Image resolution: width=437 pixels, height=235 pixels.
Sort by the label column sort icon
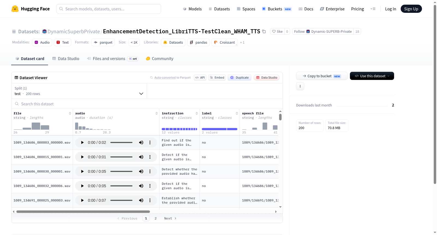click(x=237, y=113)
